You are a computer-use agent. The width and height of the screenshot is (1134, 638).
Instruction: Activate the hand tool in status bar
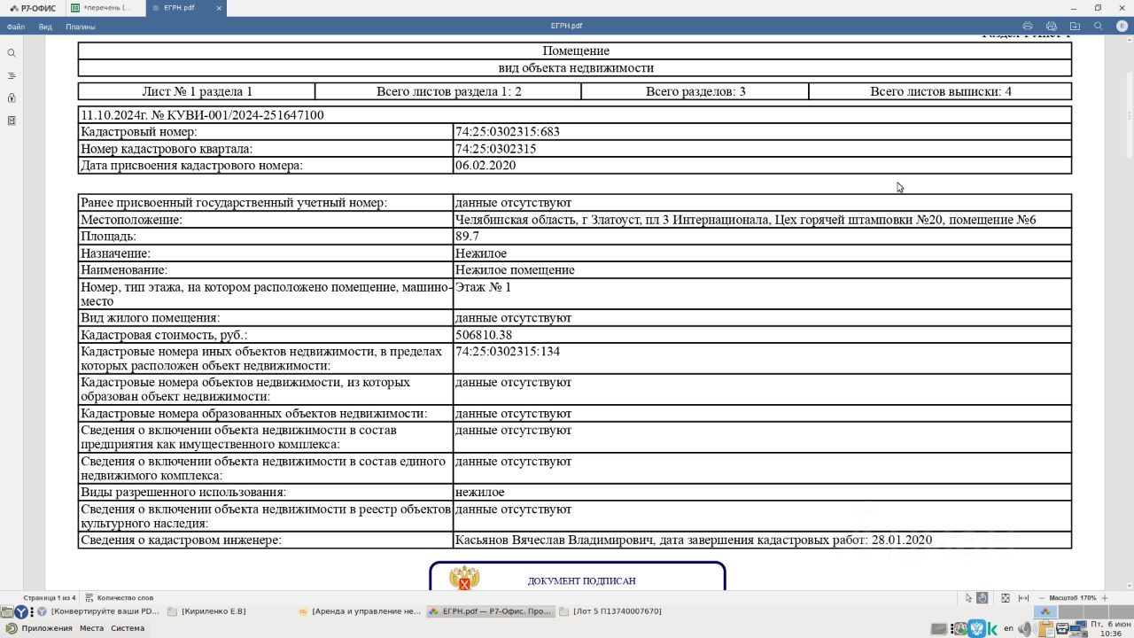pos(983,598)
